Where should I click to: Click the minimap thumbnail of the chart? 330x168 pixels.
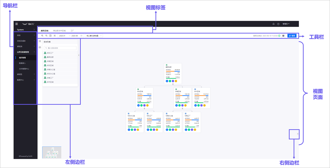pyautogui.click(x=52, y=153)
